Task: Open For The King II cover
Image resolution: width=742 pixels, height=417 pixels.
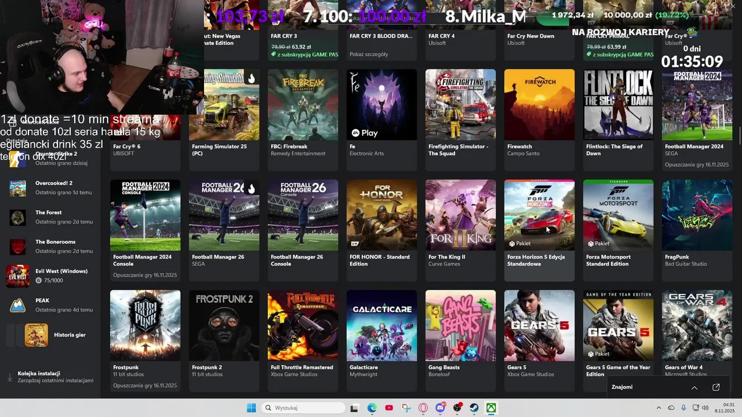Action: point(460,215)
